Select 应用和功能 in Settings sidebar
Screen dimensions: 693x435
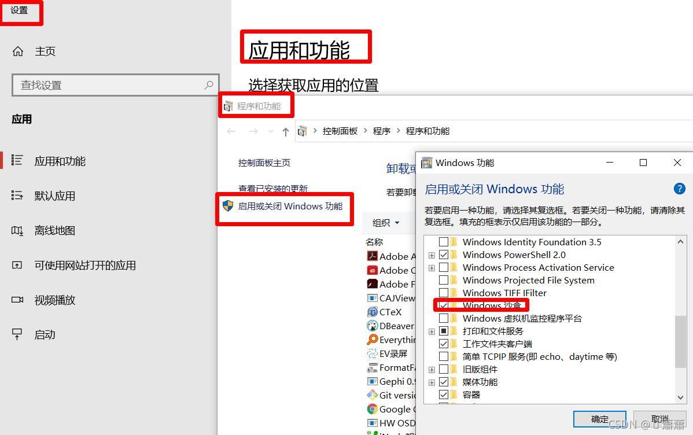(60, 161)
